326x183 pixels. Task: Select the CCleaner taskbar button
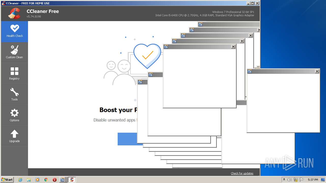[72, 180]
